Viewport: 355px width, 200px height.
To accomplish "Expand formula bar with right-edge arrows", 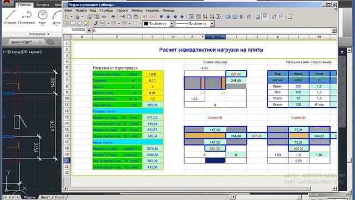I will (334, 31).
